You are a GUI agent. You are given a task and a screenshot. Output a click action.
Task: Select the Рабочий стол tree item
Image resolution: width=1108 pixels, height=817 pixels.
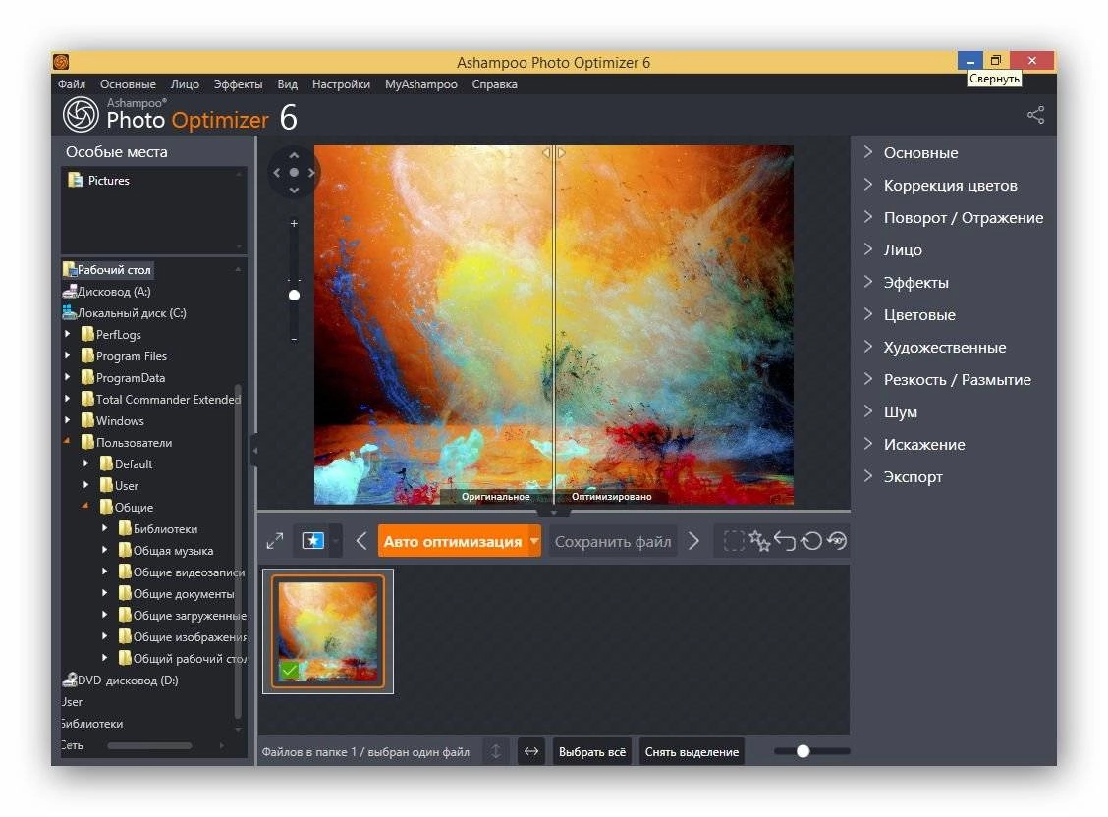pos(107,270)
